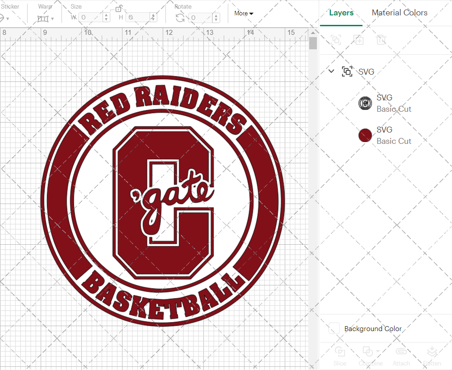The image size is (452, 370).
Task: Click the height H size field
Action: [x=138, y=17]
